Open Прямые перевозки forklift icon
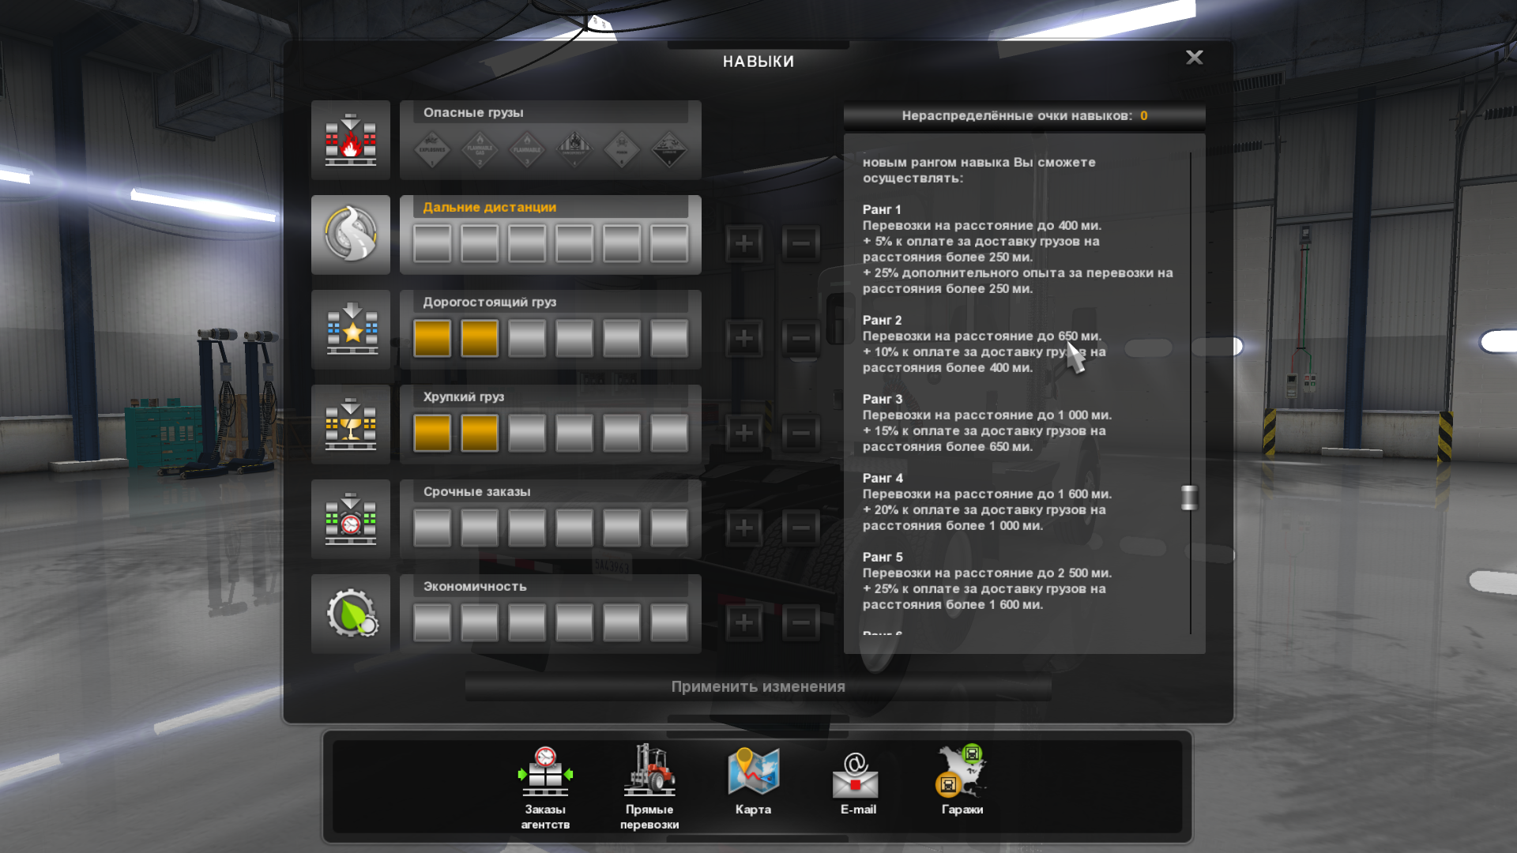This screenshot has height=853, width=1517. 649,772
